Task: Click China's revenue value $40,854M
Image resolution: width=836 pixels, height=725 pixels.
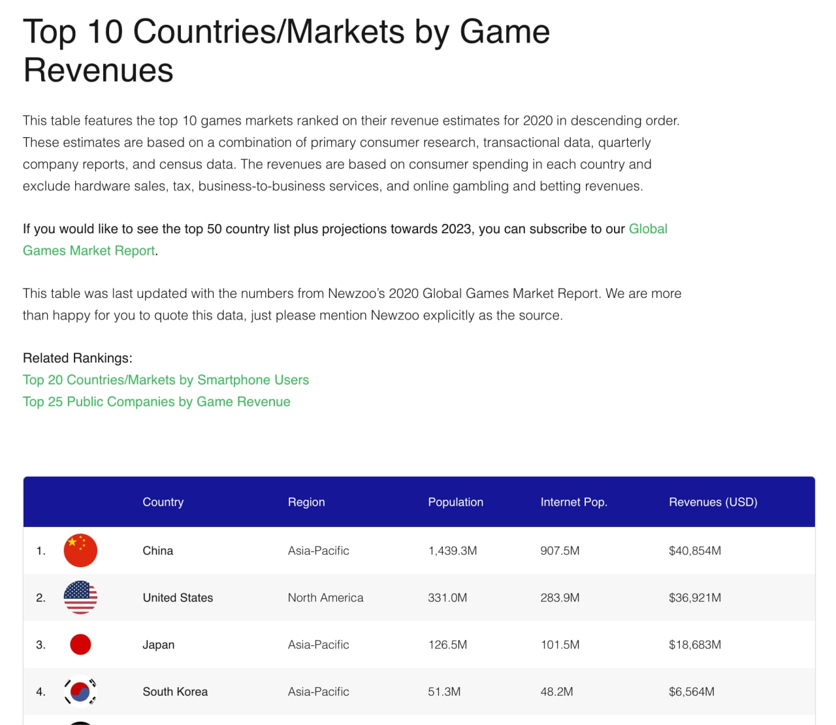Action: pyautogui.click(x=695, y=551)
